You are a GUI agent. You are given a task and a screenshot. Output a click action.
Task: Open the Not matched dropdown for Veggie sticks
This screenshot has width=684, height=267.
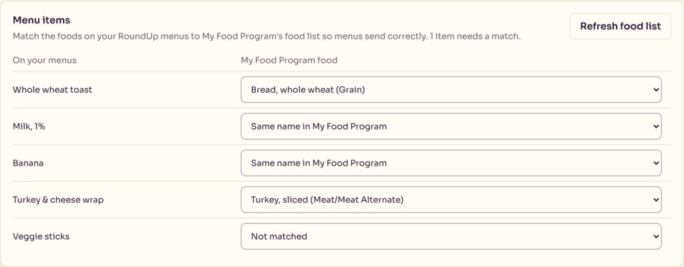451,236
